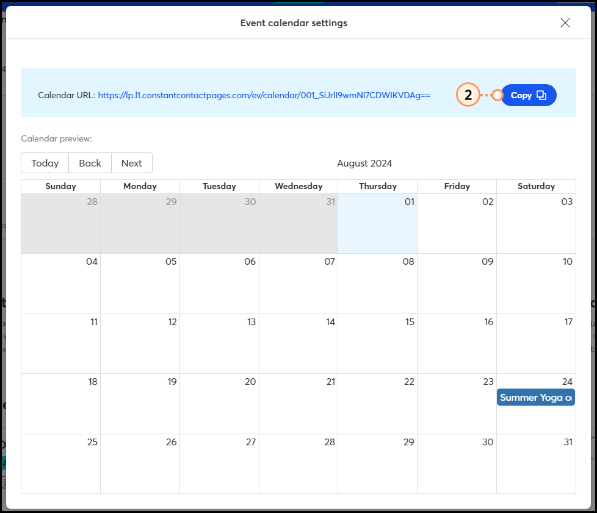The image size is (597, 513).
Task: Select date 09 in the calendar
Action: (488, 262)
